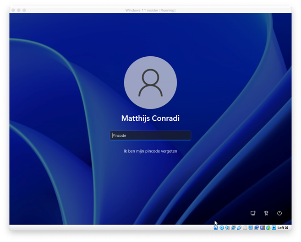Click the VirtualBox keyboard capture arrow icon

(274, 228)
